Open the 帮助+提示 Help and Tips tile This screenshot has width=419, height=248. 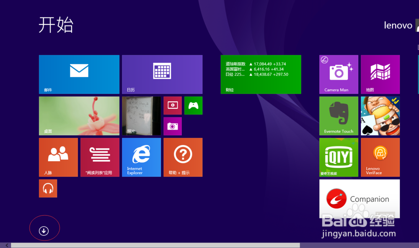tap(183, 157)
